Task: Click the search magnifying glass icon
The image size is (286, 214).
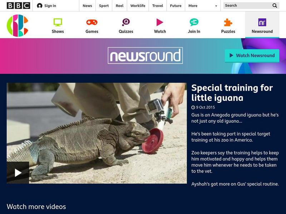Action: click(275, 6)
